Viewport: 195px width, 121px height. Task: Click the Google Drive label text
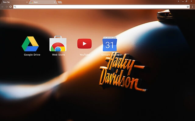point(32,55)
